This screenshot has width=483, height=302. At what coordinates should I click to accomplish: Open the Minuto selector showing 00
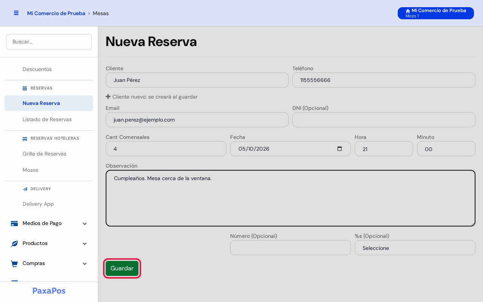[x=446, y=149]
